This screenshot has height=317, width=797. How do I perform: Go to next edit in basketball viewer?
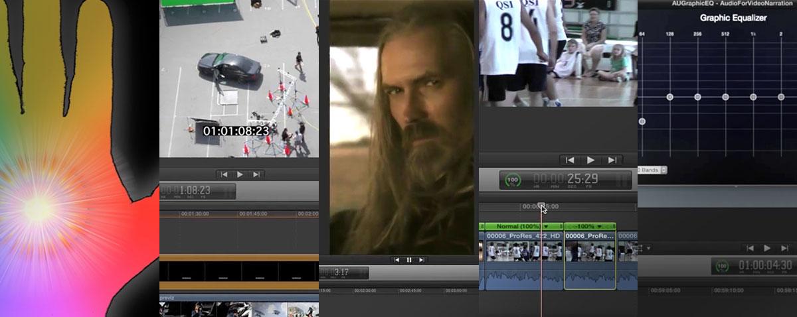click(612, 160)
